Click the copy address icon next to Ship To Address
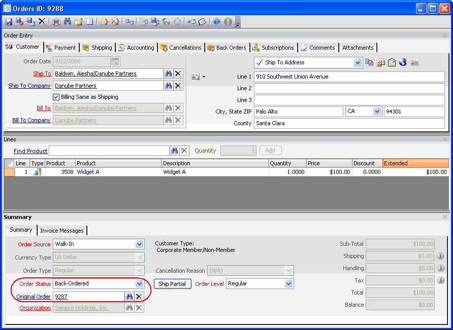The image size is (453, 330). pos(369,62)
